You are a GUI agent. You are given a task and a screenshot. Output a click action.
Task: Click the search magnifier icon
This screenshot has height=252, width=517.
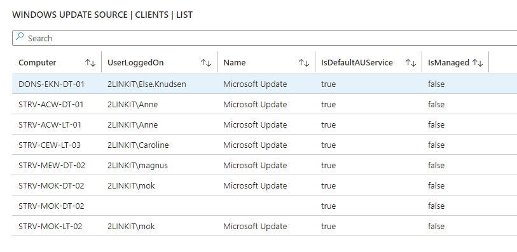[20, 37]
